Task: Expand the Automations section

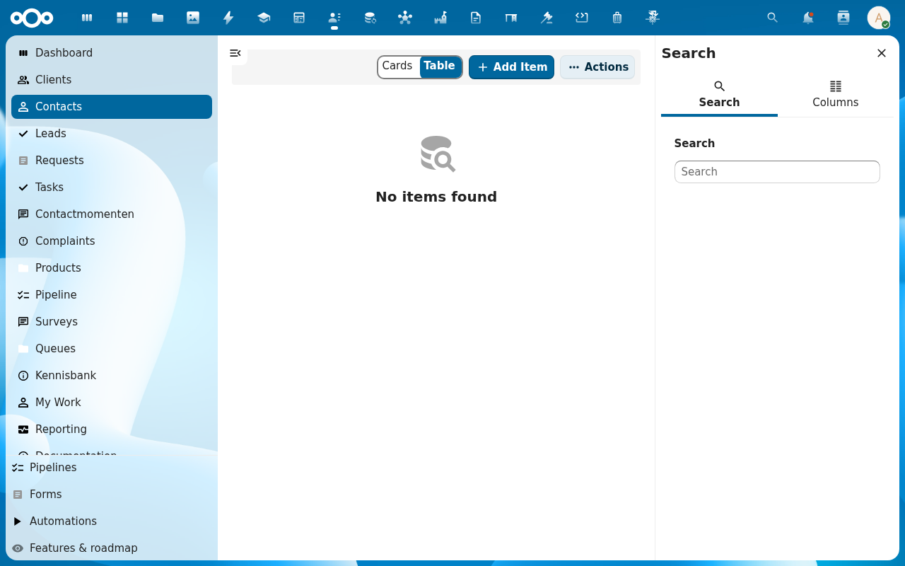Action: click(x=112, y=521)
